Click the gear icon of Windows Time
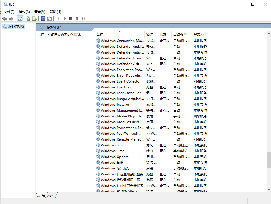271x204 pixels. tap(98, 151)
